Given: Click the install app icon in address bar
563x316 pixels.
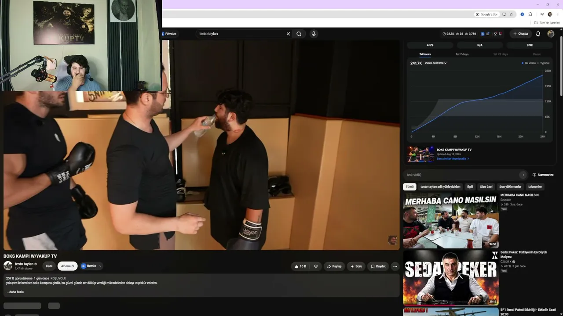Looking at the screenshot, I should click(504, 14).
